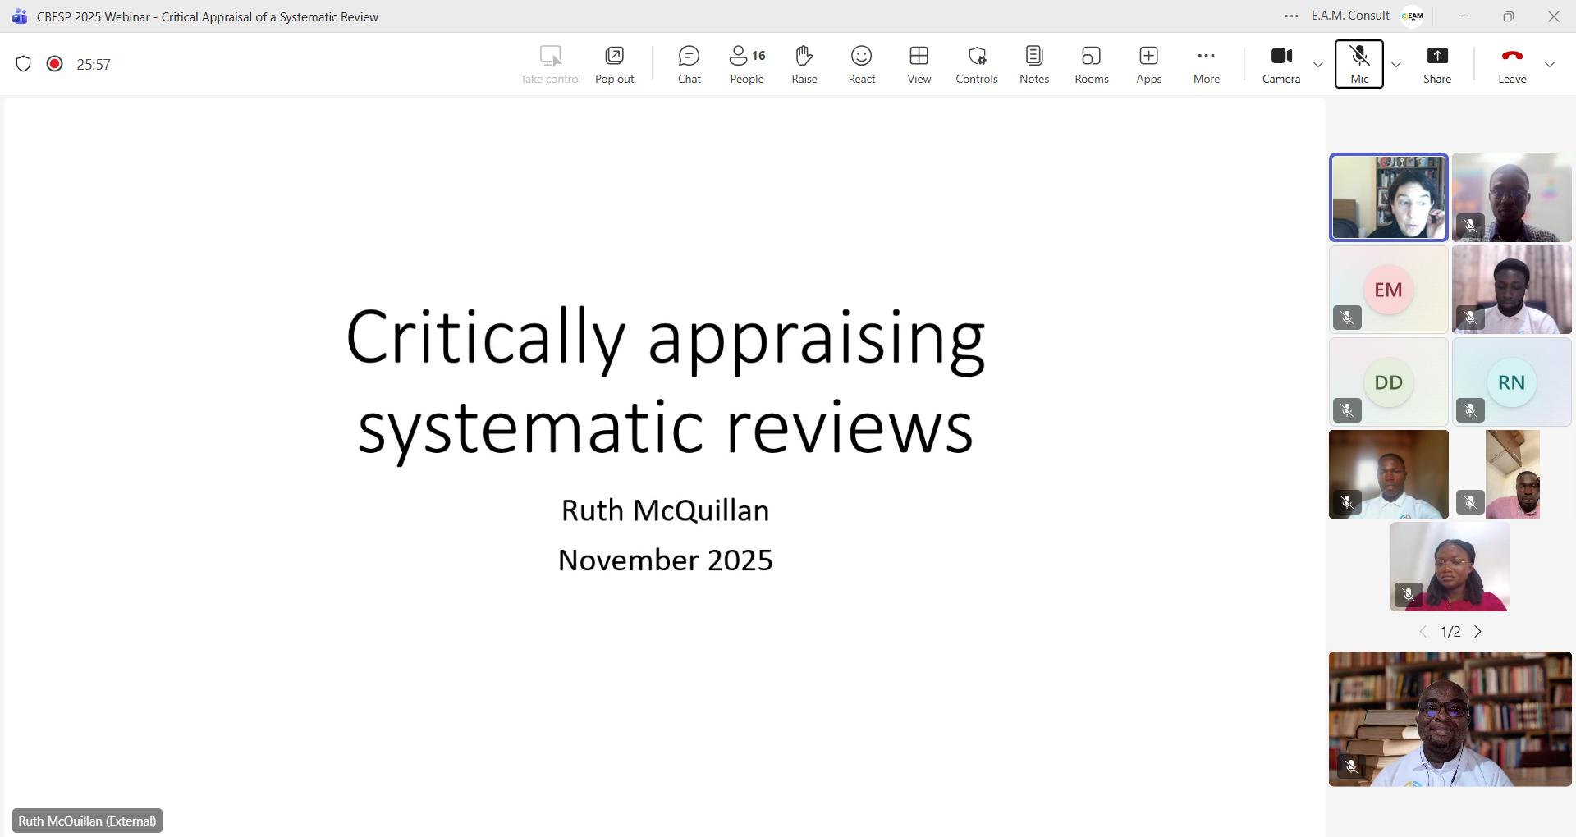Viewport: 1576px width, 837px height.
Task: Open the Chat panel
Action: point(689,64)
